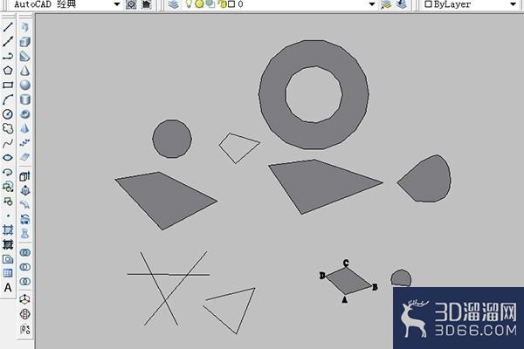Click the layer 0 color square
This screenshot has width=524, height=349.
[231, 4]
